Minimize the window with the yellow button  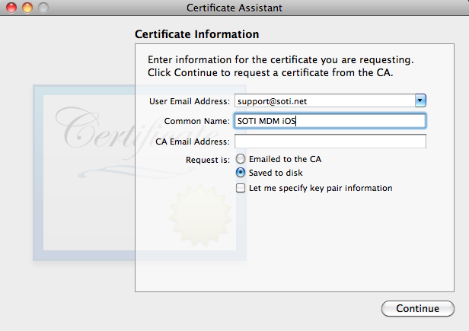[x=27, y=8]
